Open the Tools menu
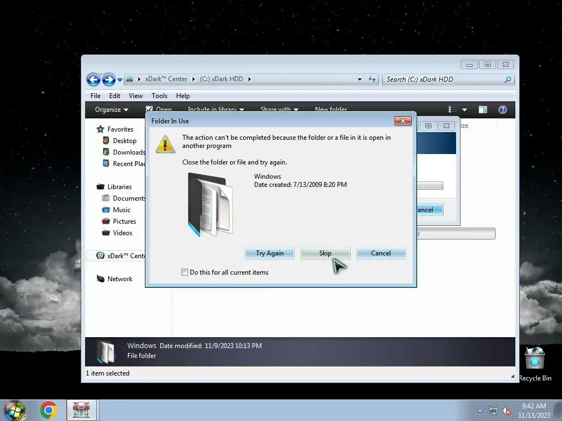562x421 pixels. (160, 96)
